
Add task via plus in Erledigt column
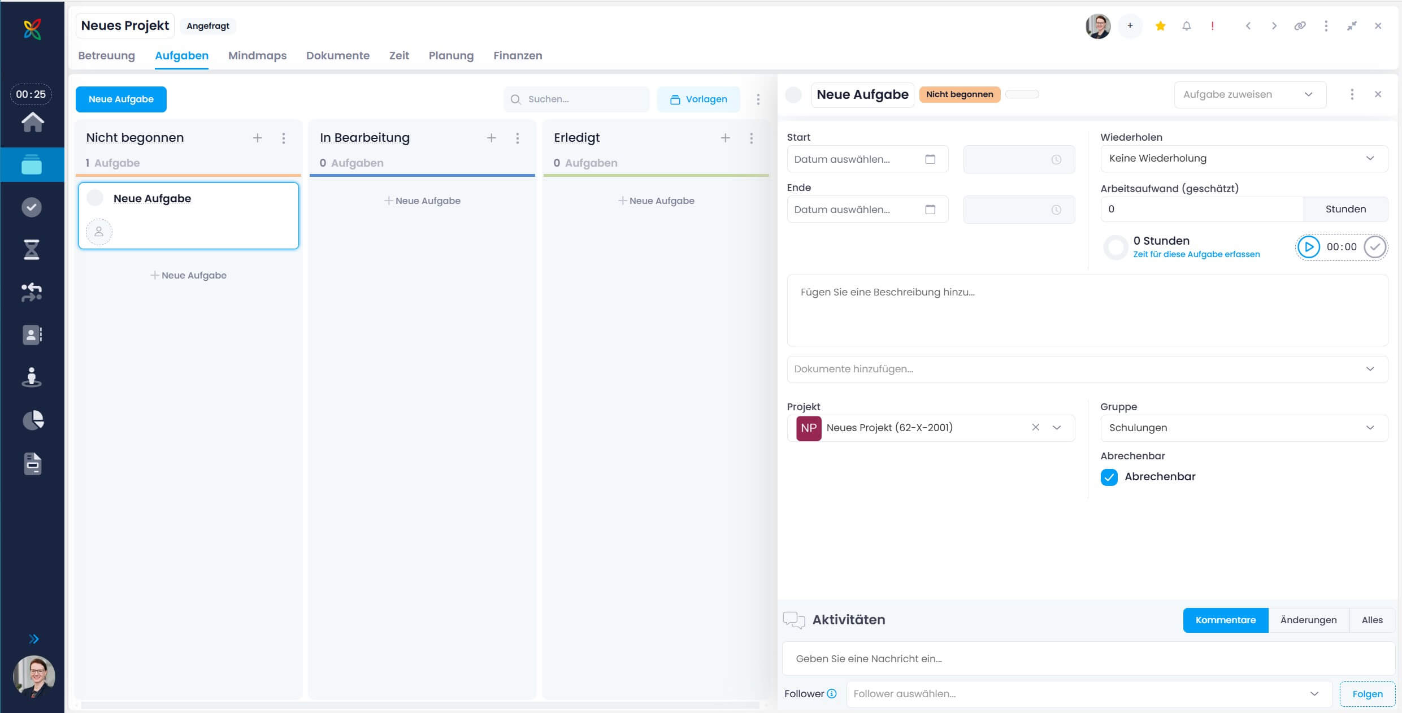pyautogui.click(x=726, y=138)
